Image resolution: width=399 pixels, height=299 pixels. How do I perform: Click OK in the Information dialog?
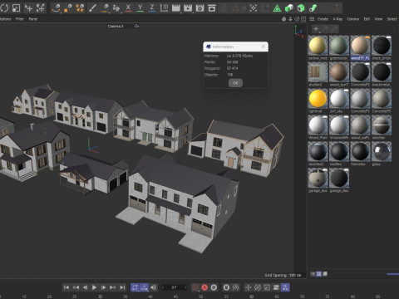pyautogui.click(x=235, y=83)
